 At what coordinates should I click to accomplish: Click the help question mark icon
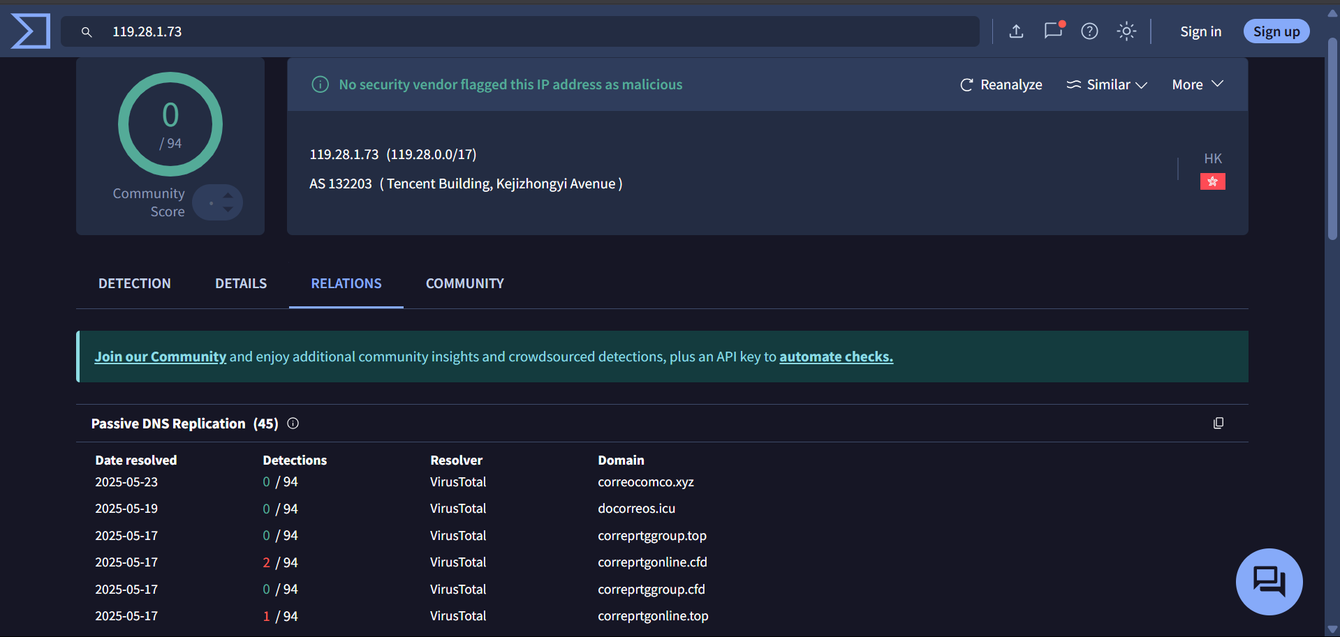pyautogui.click(x=1089, y=31)
